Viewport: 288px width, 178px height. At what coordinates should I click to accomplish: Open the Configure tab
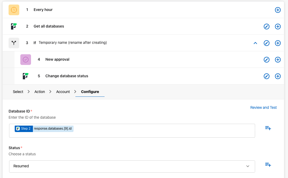[90, 92]
